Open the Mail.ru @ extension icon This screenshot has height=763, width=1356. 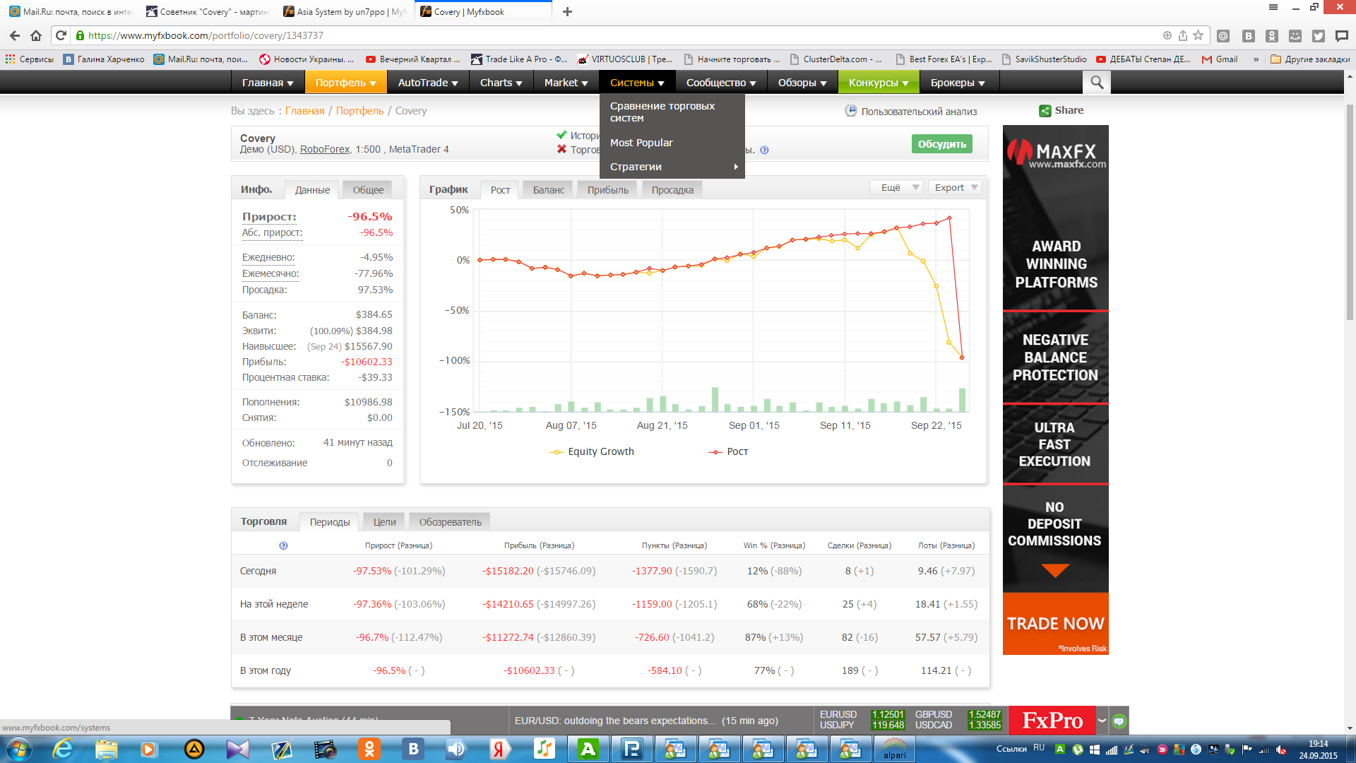[x=1223, y=36]
